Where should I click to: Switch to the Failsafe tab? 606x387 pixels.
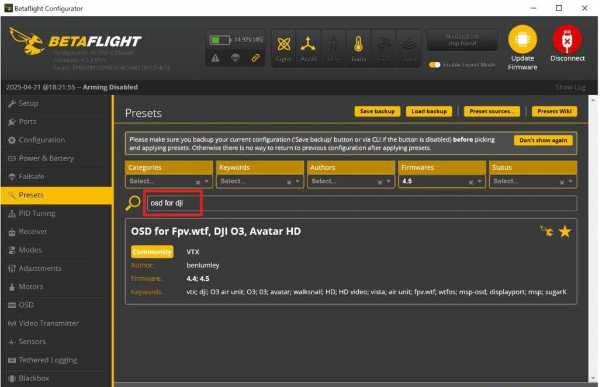[x=57, y=177]
